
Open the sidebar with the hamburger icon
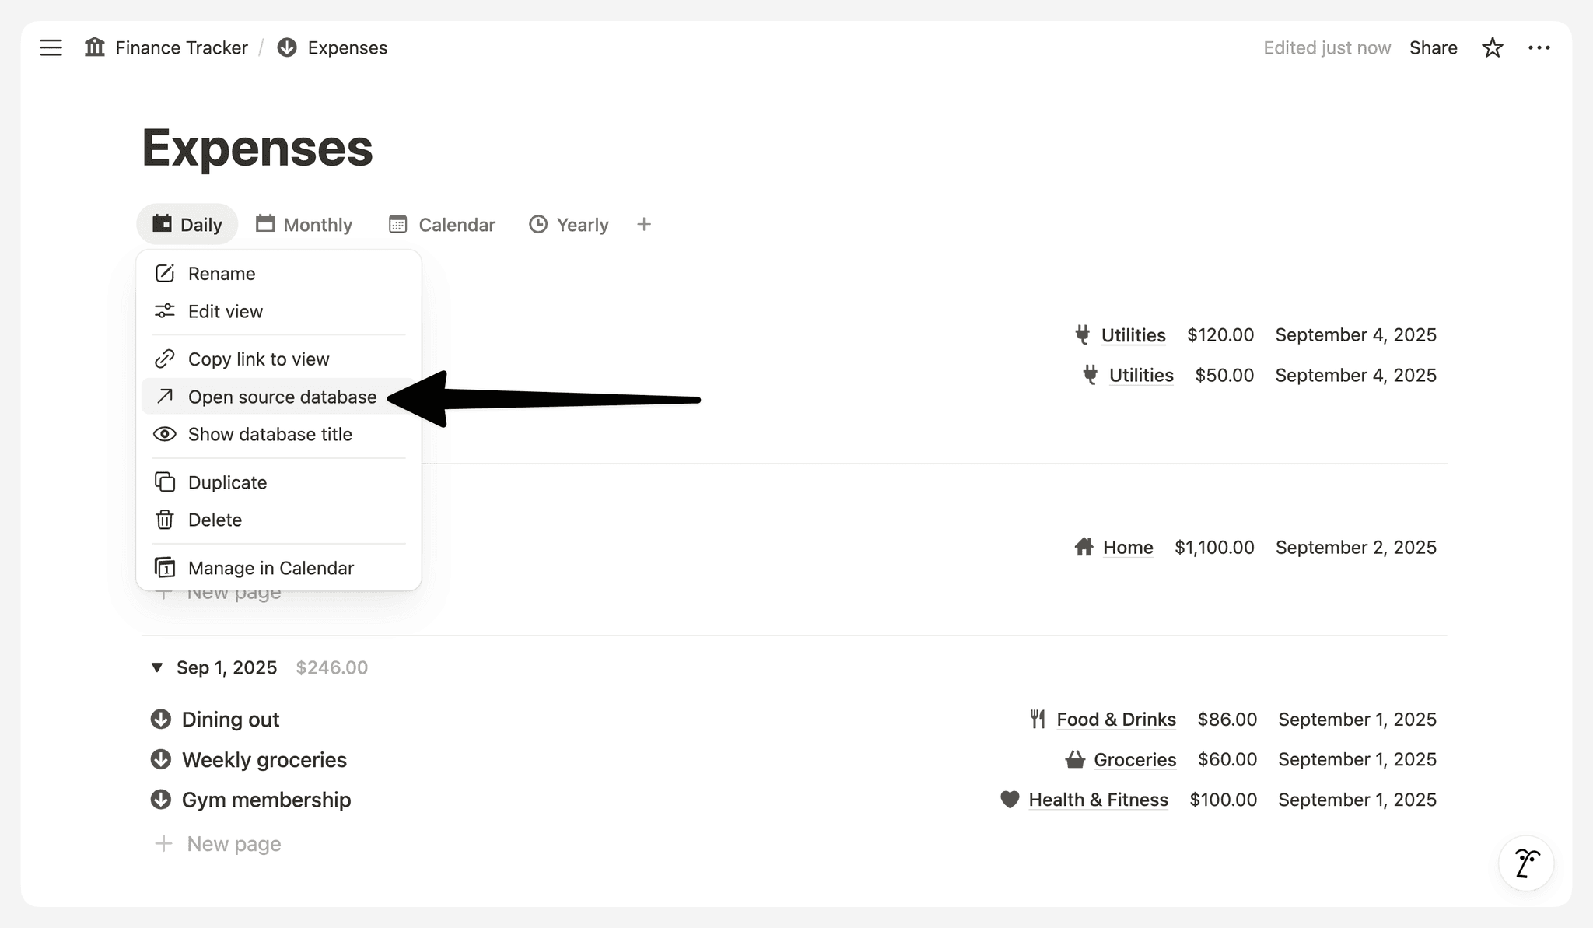[51, 47]
